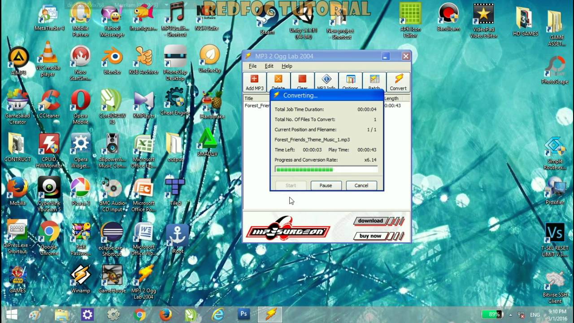Image resolution: width=574 pixels, height=323 pixels.
Task: Select the SMADAV desktop icon
Action: click(x=207, y=143)
